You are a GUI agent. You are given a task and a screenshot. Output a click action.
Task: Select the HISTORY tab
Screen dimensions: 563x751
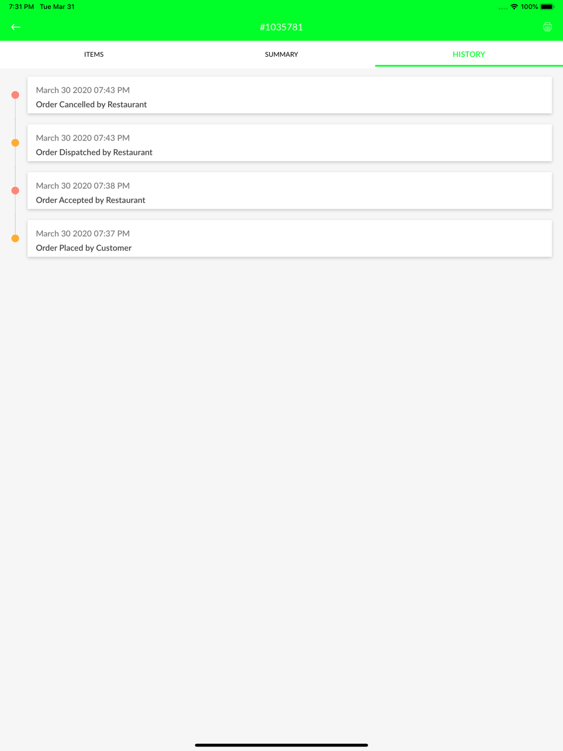pos(469,55)
